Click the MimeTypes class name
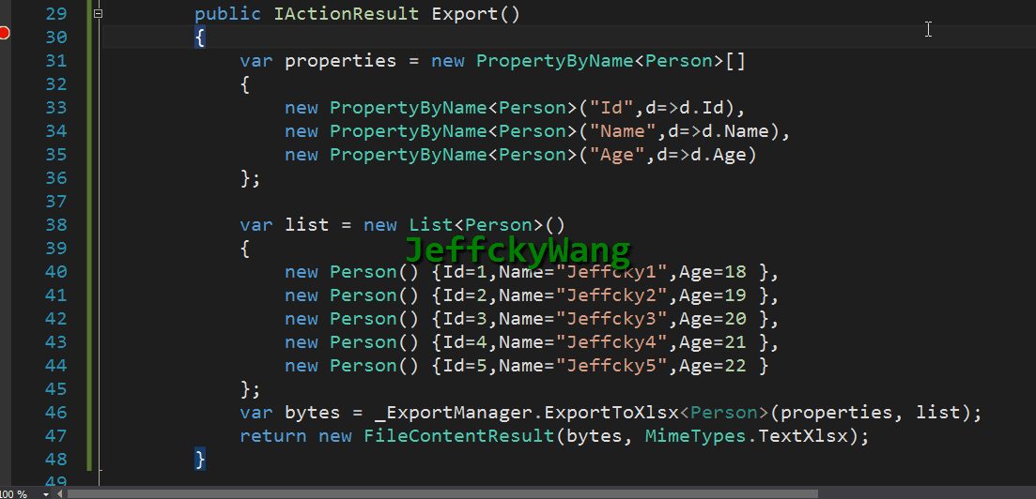This screenshot has height=499, width=1036. pos(696,436)
